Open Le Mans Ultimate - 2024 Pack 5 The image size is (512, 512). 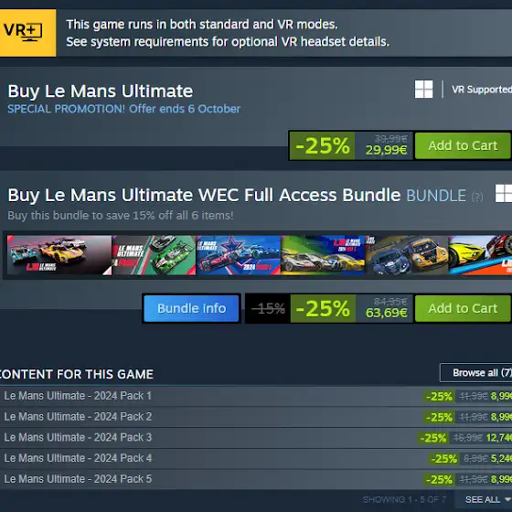pos(78,479)
